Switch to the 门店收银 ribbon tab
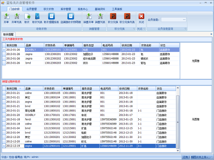Image resolution: width=214 pixels, height=160 pixels. 14,9
